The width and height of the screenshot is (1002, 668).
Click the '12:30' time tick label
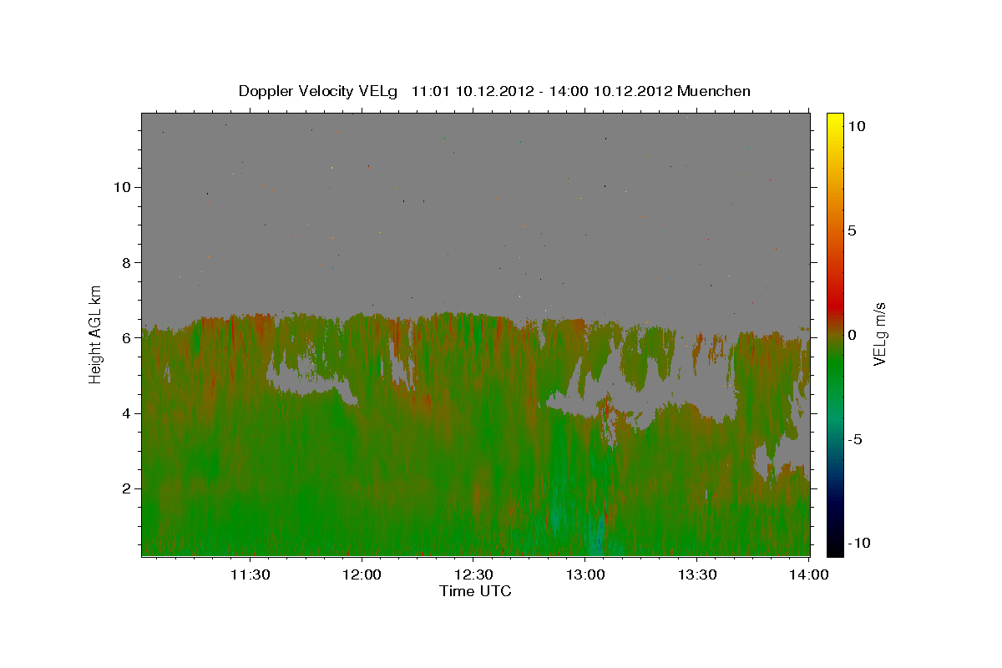pyautogui.click(x=473, y=574)
